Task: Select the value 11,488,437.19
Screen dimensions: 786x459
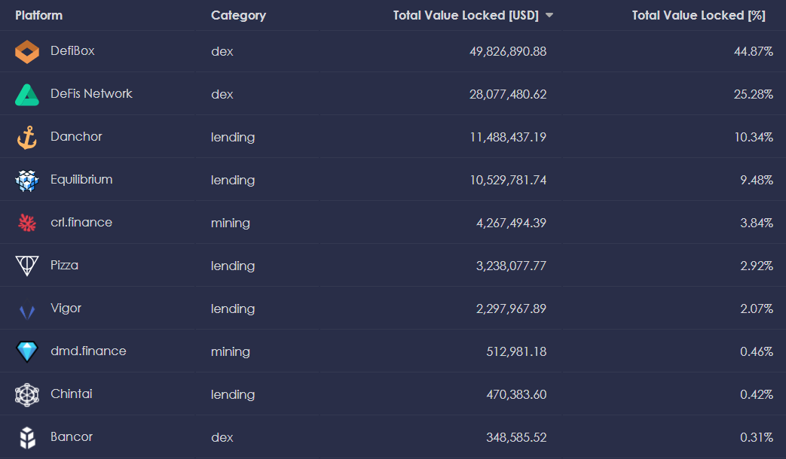Action: point(508,138)
